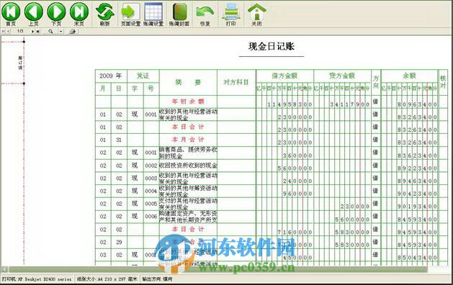453x285 pixels.
Task: Click voucher number 0005 cell
Action: pos(151,204)
